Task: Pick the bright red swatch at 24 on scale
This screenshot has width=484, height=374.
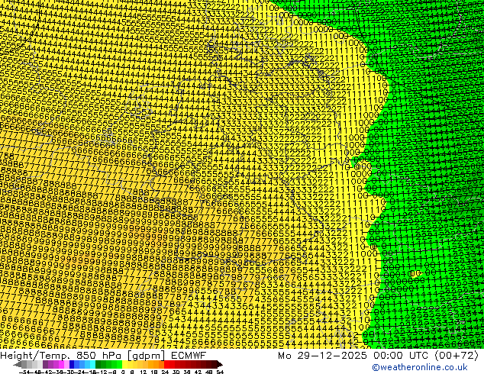Action: point(166,365)
